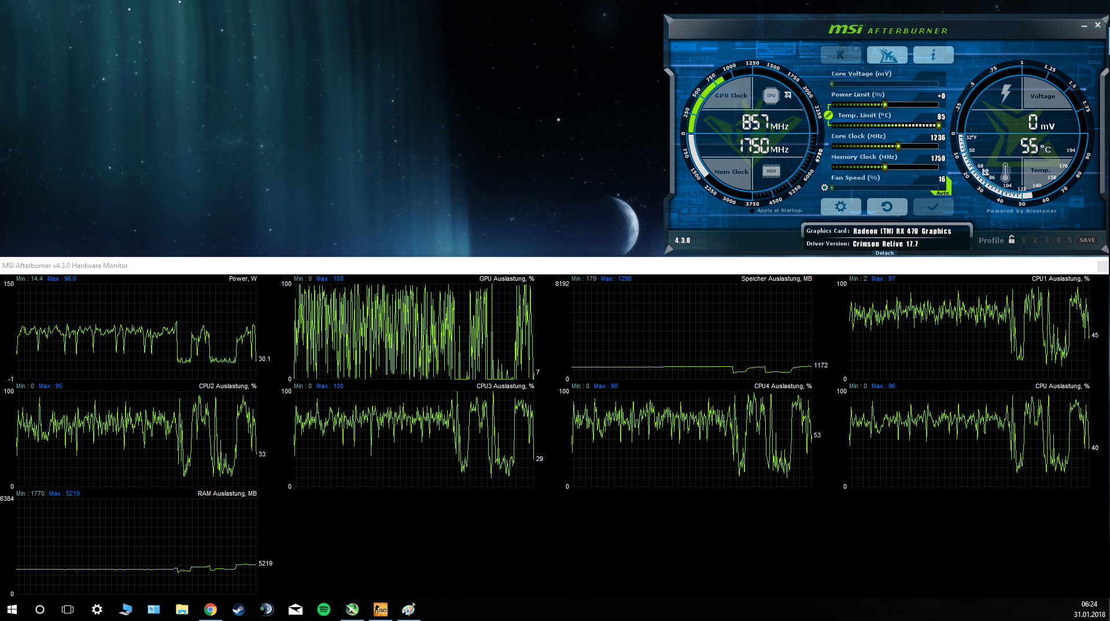Click the GPU chip icon in clock gauge
1110x621 pixels.
(771, 96)
